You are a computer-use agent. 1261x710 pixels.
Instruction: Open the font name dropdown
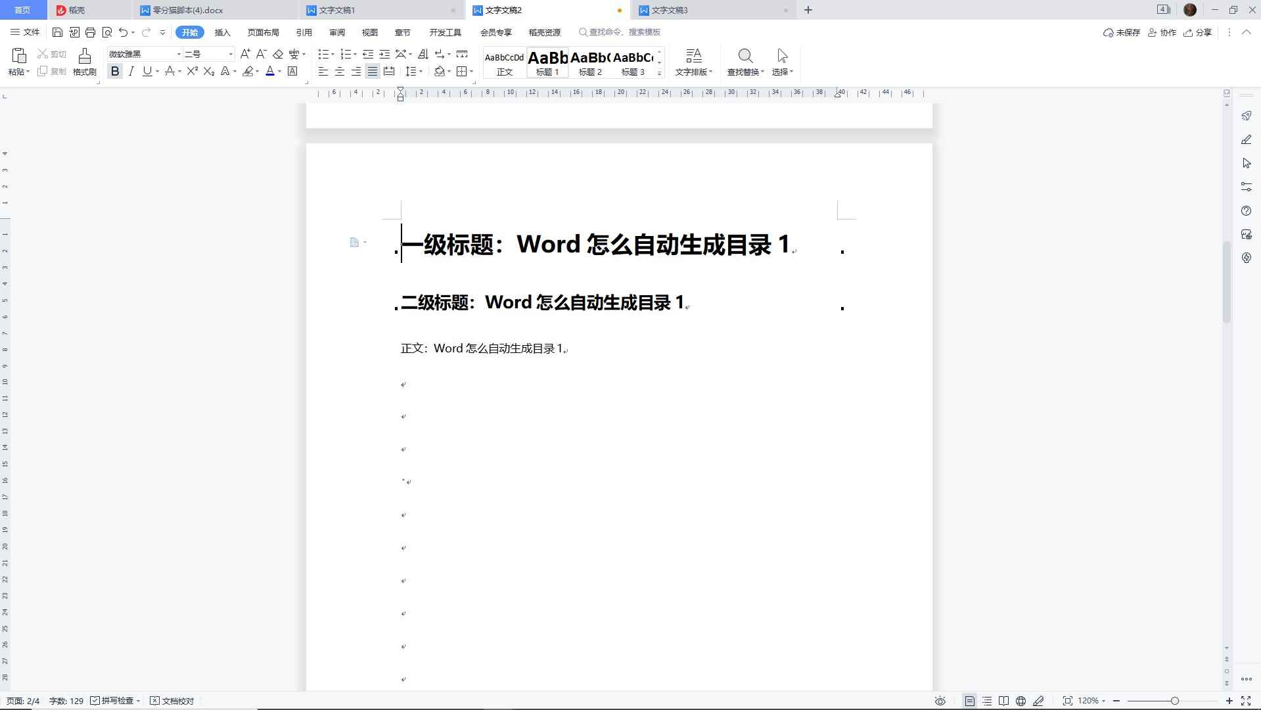179,53
